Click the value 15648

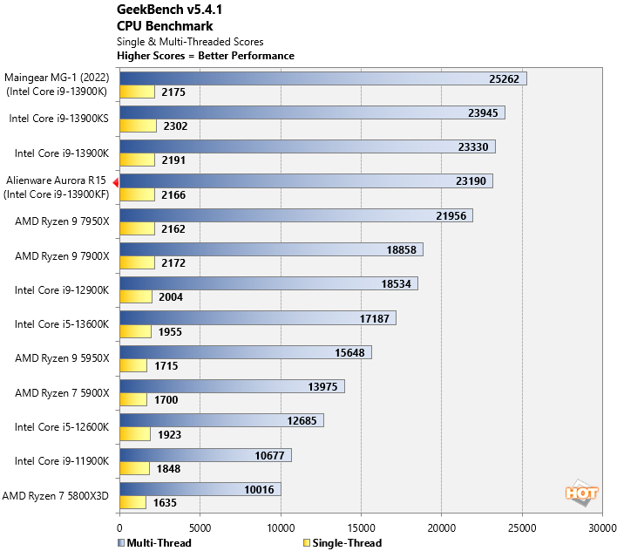(349, 352)
